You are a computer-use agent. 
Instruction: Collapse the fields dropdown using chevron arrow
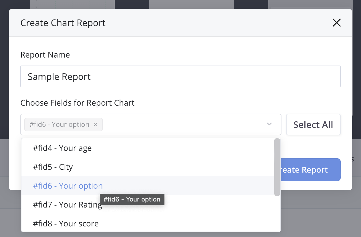pyautogui.click(x=269, y=124)
